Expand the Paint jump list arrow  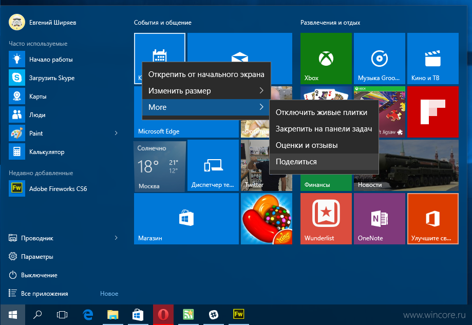point(116,133)
